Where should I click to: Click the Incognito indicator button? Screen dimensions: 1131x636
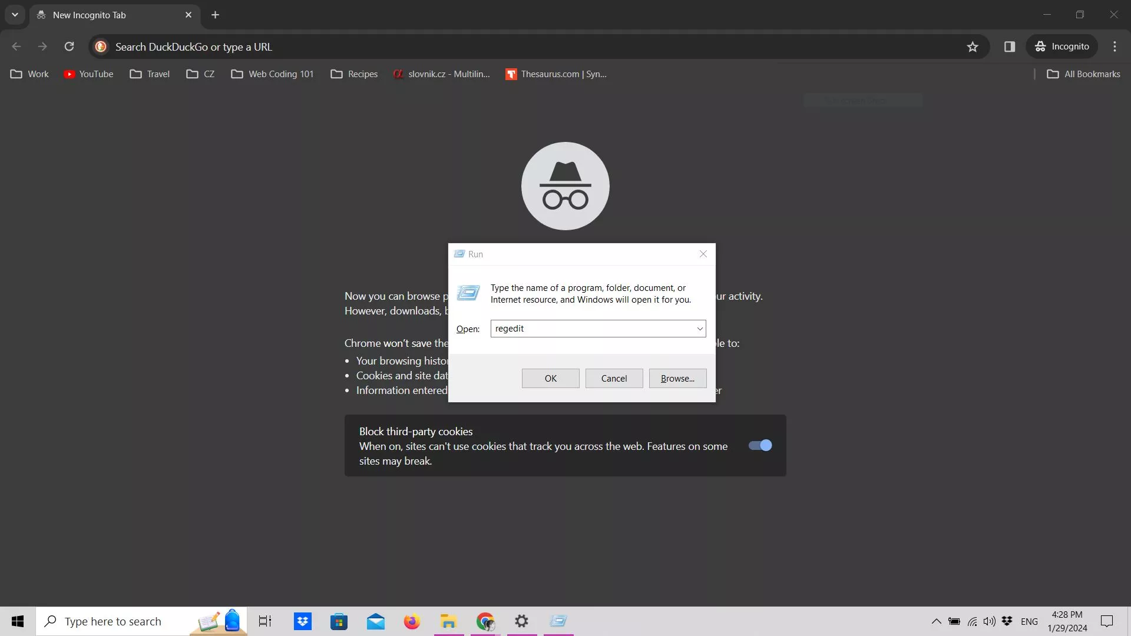tap(1062, 47)
